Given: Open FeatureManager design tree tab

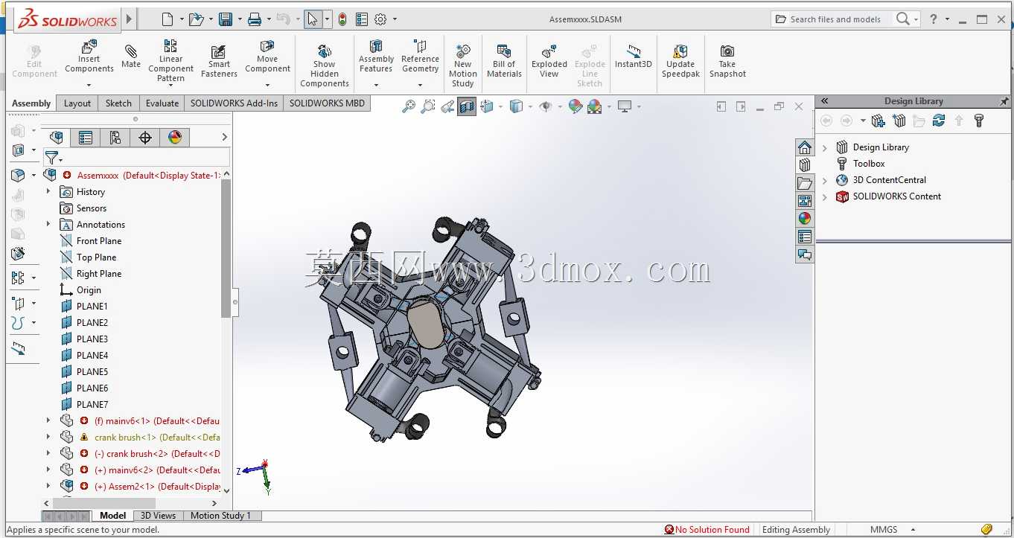Looking at the screenshot, I should pos(56,137).
